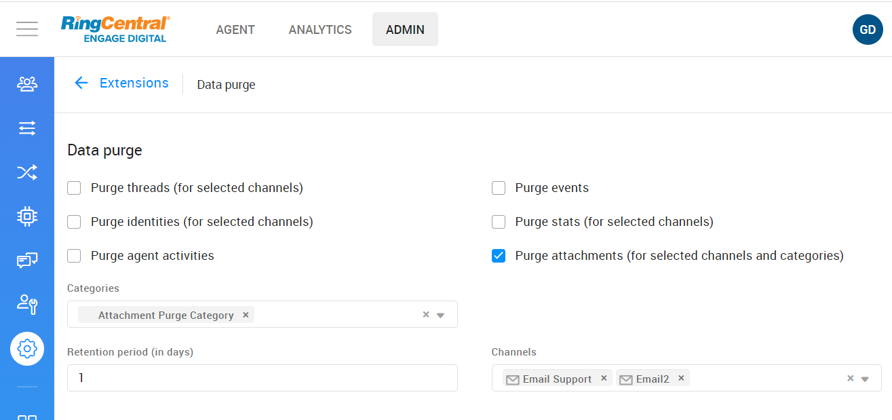The width and height of the screenshot is (892, 420).
Task: Expand the Channels dropdown arrow
Action: point(865,379)
